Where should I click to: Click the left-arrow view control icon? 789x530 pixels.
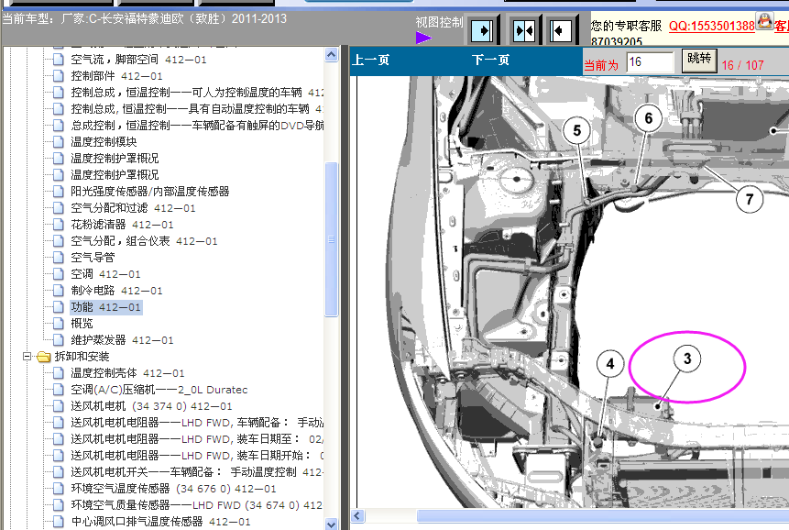pyautogui.click(x=560, y=31)
